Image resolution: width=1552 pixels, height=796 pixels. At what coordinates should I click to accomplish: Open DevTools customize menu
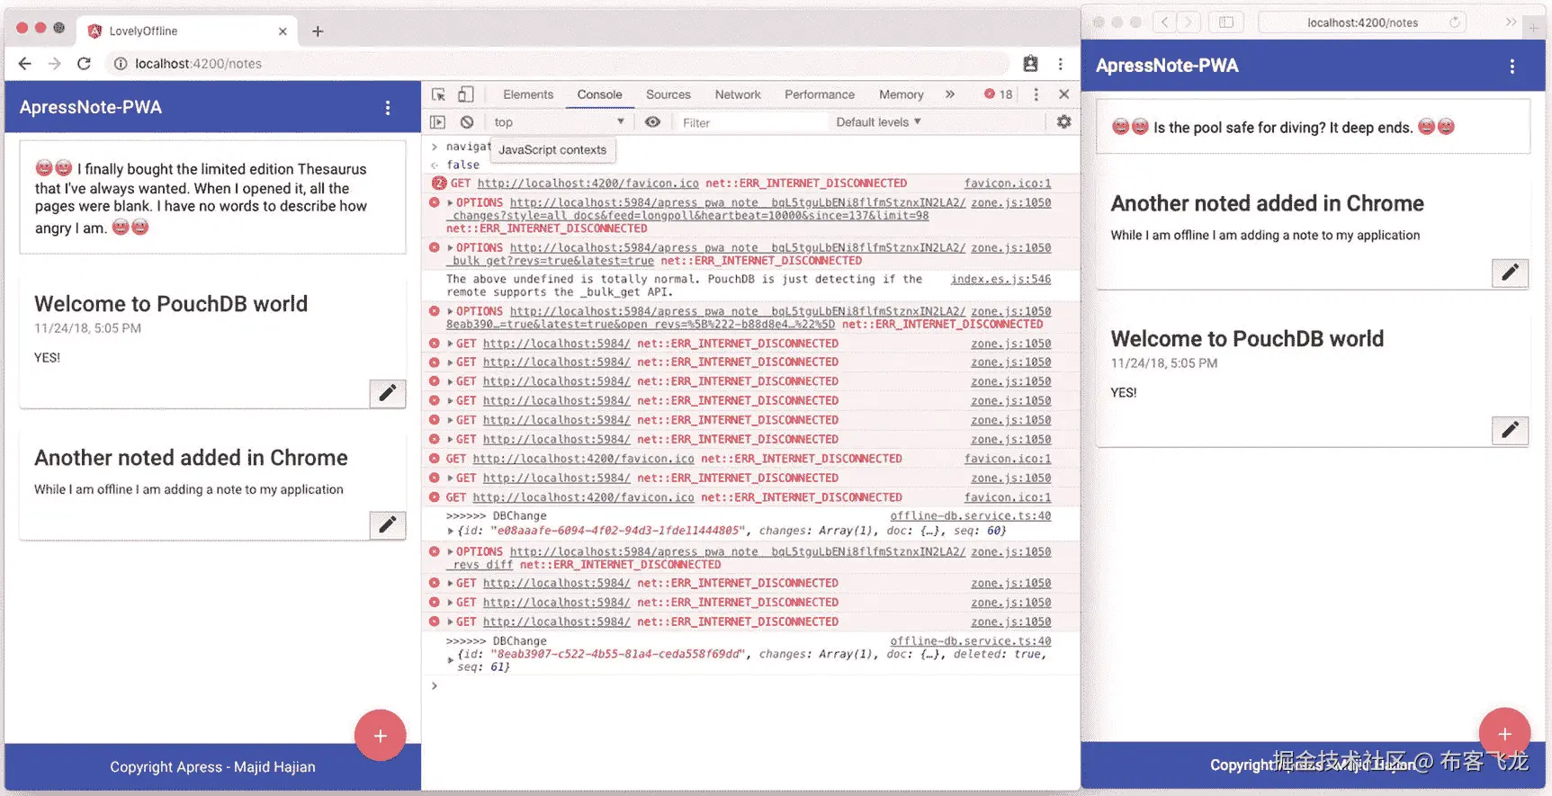(x=1036, y=94)
